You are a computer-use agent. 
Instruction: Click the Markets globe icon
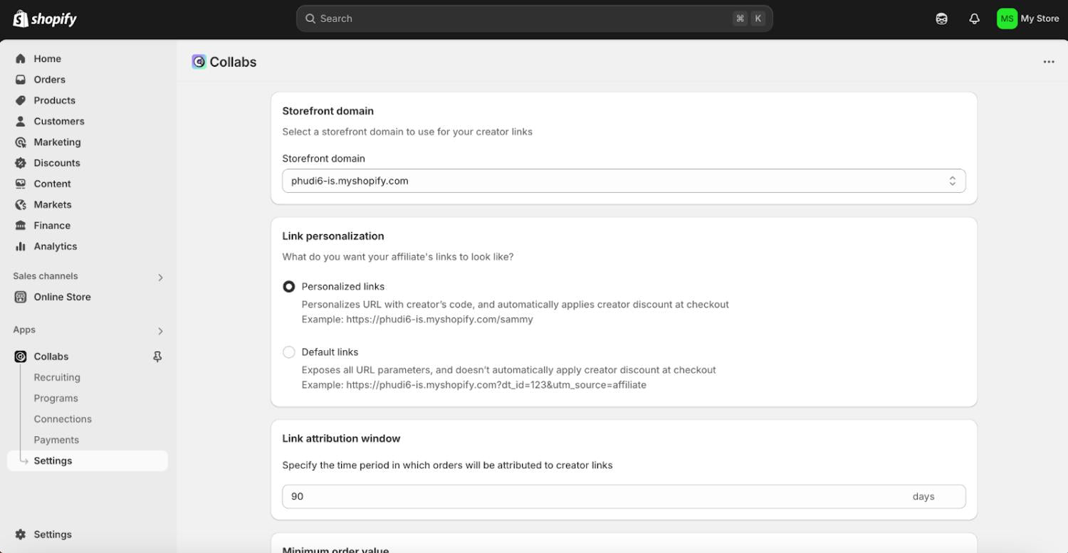coord(21,205)
